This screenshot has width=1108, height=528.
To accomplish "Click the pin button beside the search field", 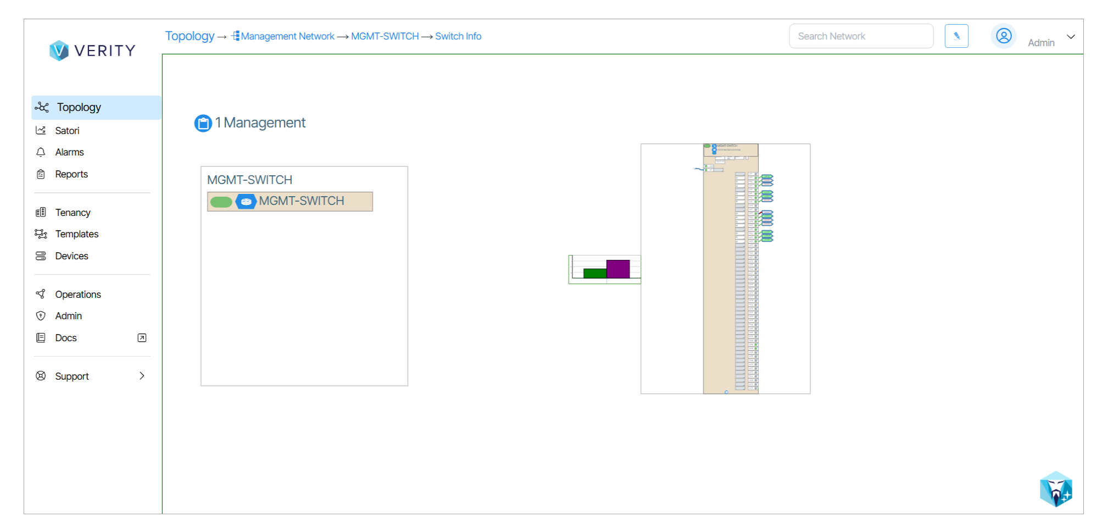I will pos(956,36).
